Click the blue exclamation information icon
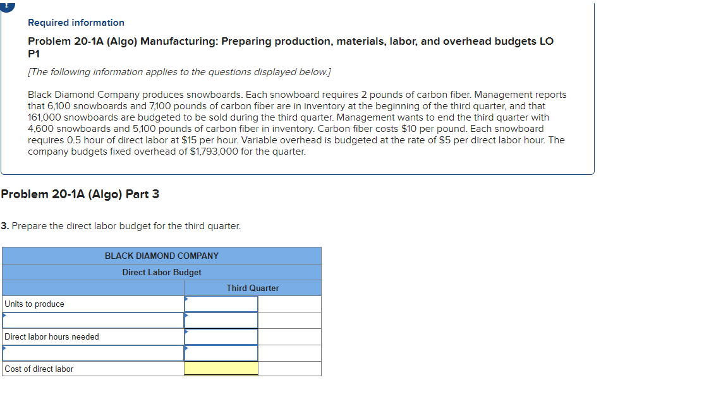The image size is (716, 404). 5,6
